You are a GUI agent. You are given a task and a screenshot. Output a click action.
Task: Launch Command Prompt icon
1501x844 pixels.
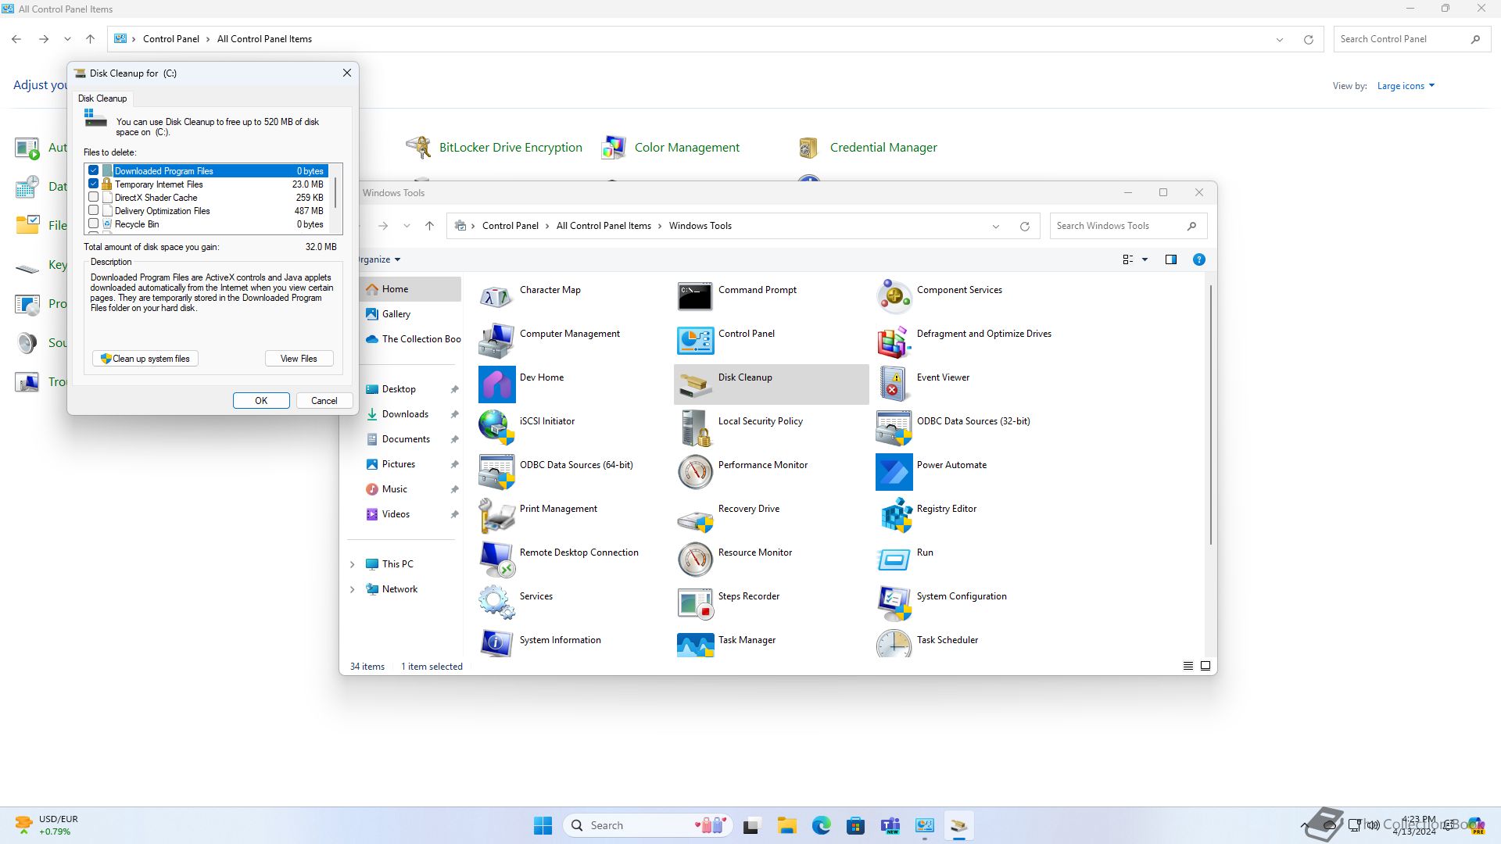[695, 296]
